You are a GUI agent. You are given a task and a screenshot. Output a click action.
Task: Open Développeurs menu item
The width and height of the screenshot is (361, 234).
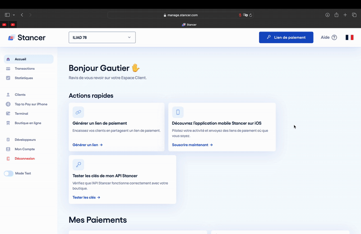click(25, 139)
